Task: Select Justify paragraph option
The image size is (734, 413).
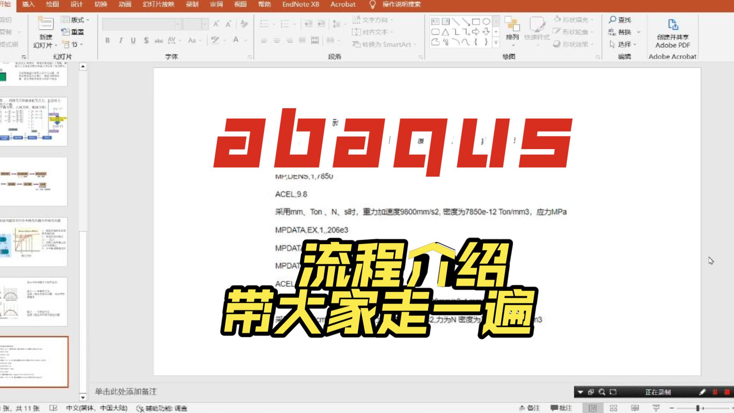Action: coord(302,40)
